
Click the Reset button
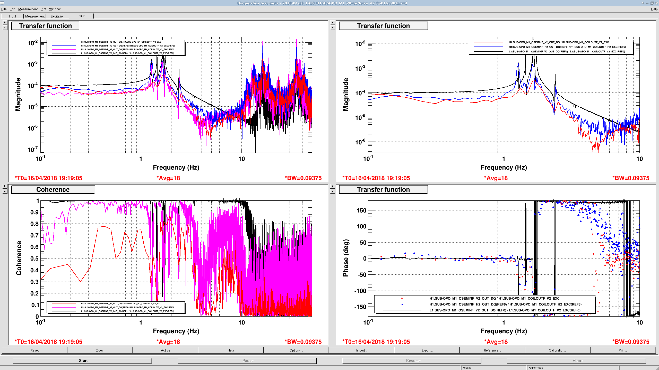pos(34,350)
